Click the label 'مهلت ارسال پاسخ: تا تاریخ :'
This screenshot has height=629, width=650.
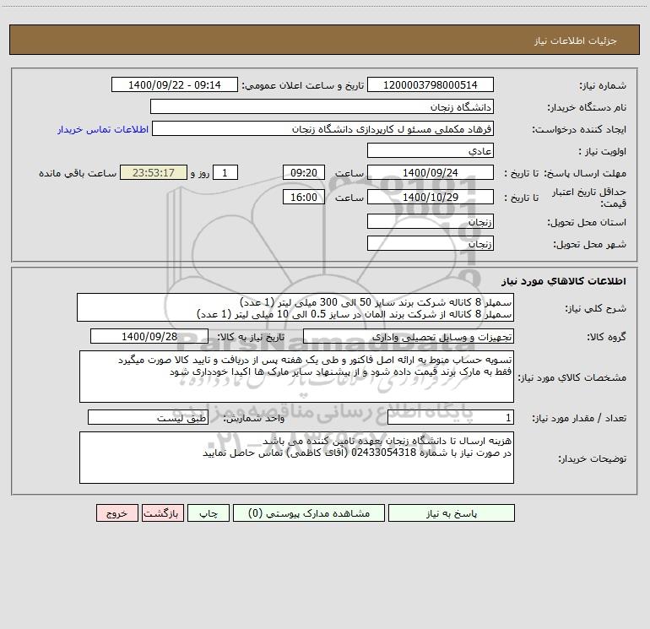565,173
